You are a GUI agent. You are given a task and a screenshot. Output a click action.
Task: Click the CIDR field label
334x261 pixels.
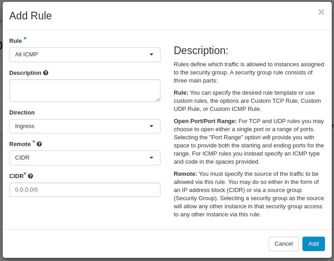point(16,176)
